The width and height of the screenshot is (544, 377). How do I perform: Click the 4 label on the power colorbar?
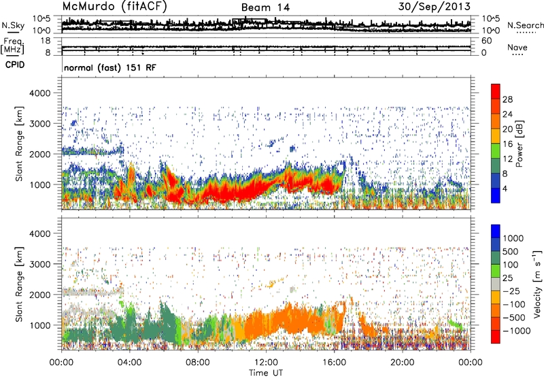click(505, 188)
